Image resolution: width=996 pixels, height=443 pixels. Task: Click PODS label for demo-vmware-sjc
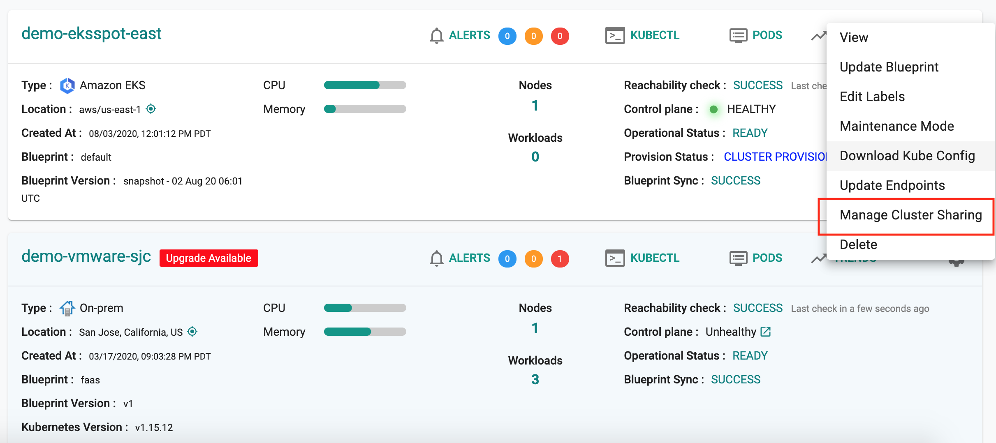pos(767,258)
